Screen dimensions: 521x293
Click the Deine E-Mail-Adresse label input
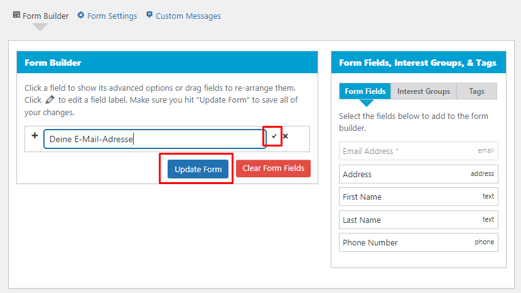click(x=155, y=139)
